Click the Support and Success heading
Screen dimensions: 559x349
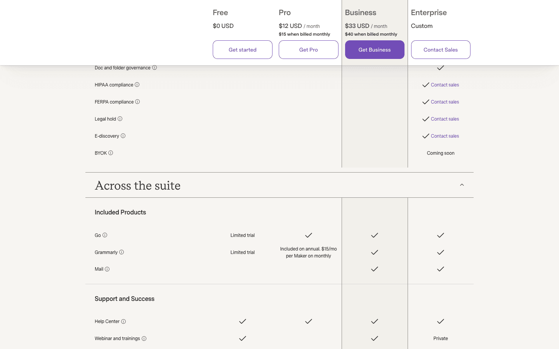pyautogui.click(x=125, y=299)
